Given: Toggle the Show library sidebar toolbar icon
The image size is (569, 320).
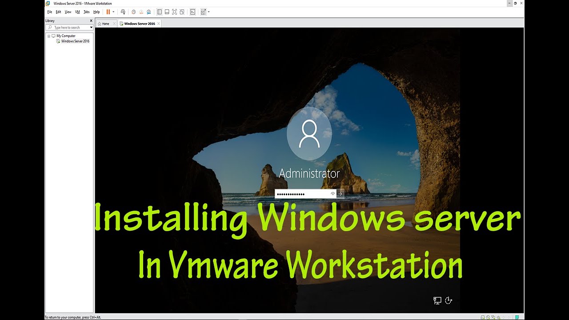Looking at the screenshot, I should (x=160, y=12).
